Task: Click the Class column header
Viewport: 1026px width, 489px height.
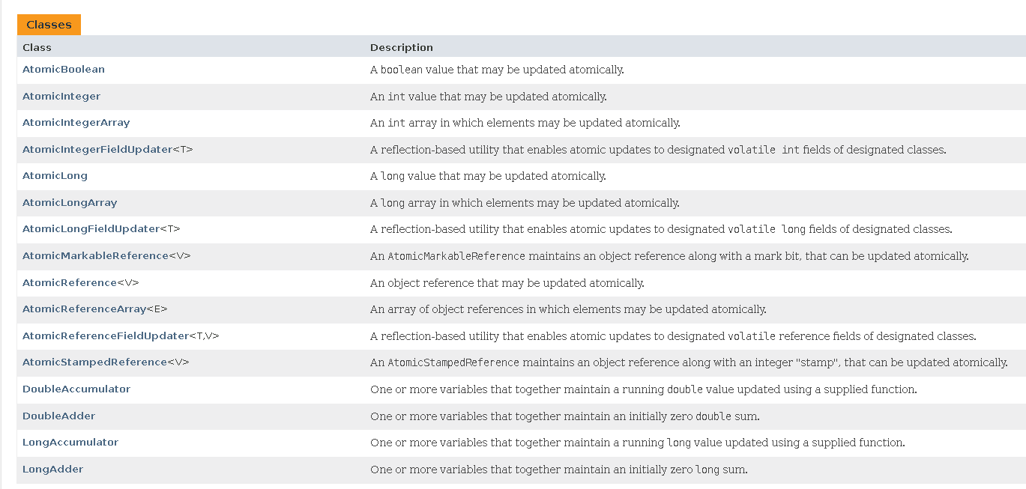Action: 37,47
